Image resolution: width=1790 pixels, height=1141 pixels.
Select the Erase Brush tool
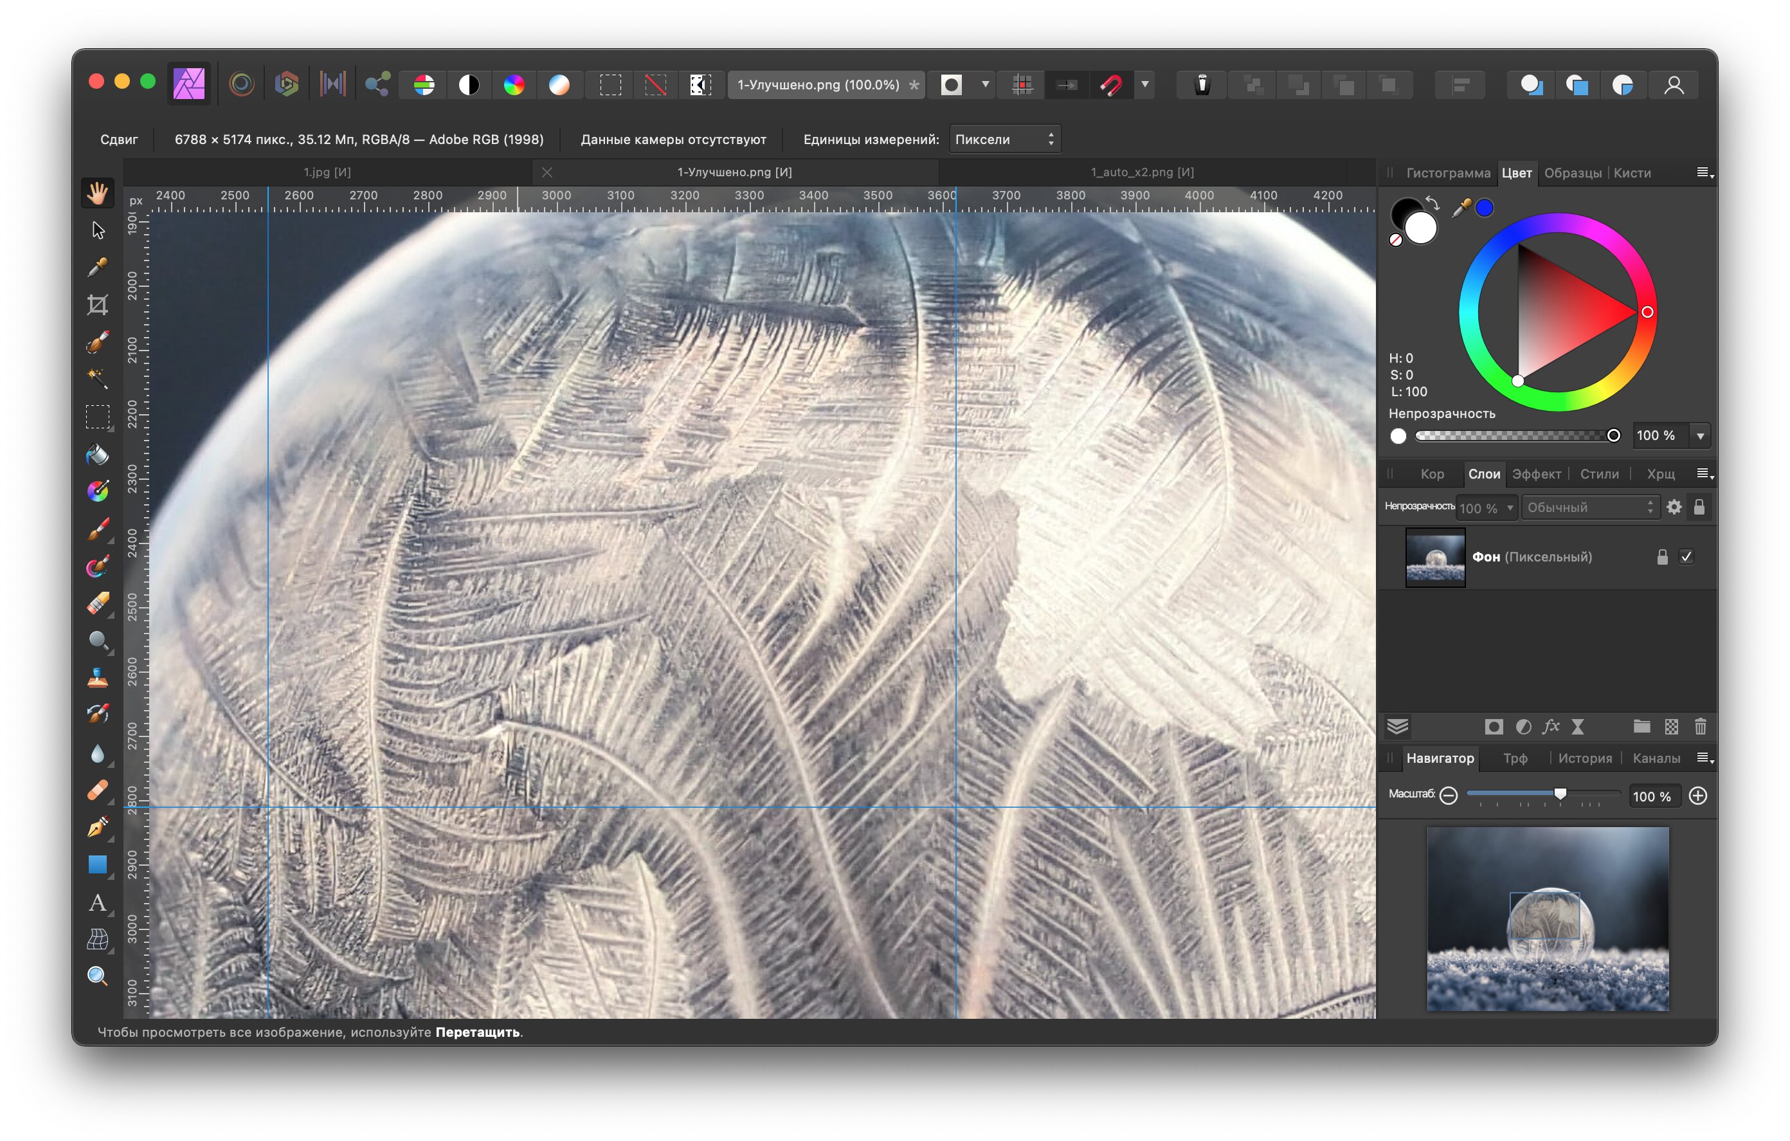click(97, 603)
